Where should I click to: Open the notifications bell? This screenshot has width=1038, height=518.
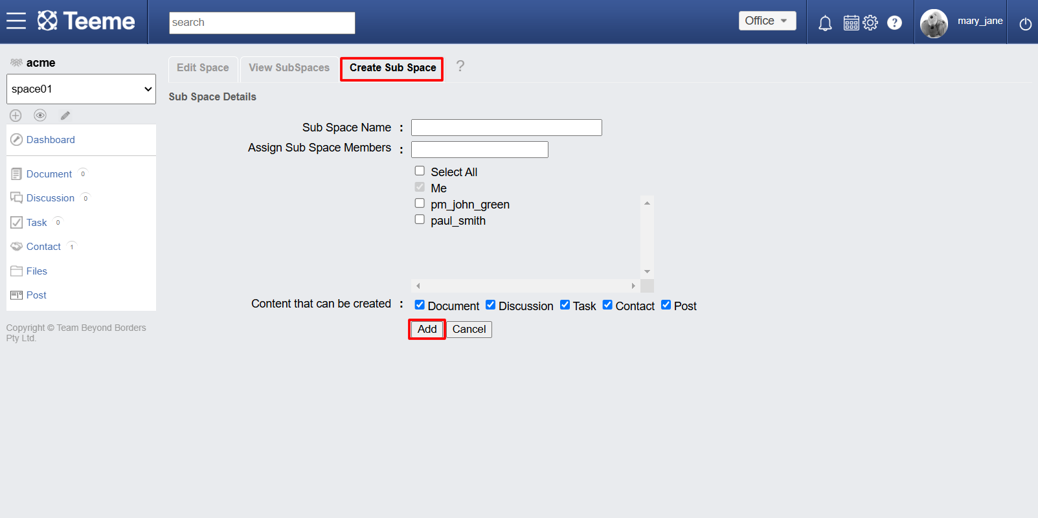pos(825,23)
